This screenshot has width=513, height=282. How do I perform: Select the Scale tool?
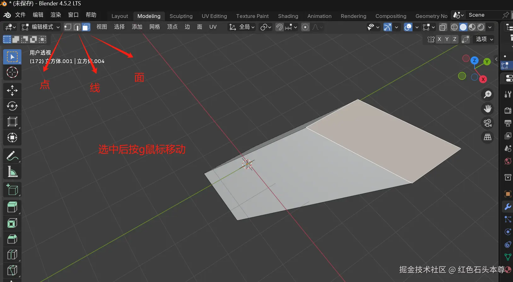pos(12,122)
